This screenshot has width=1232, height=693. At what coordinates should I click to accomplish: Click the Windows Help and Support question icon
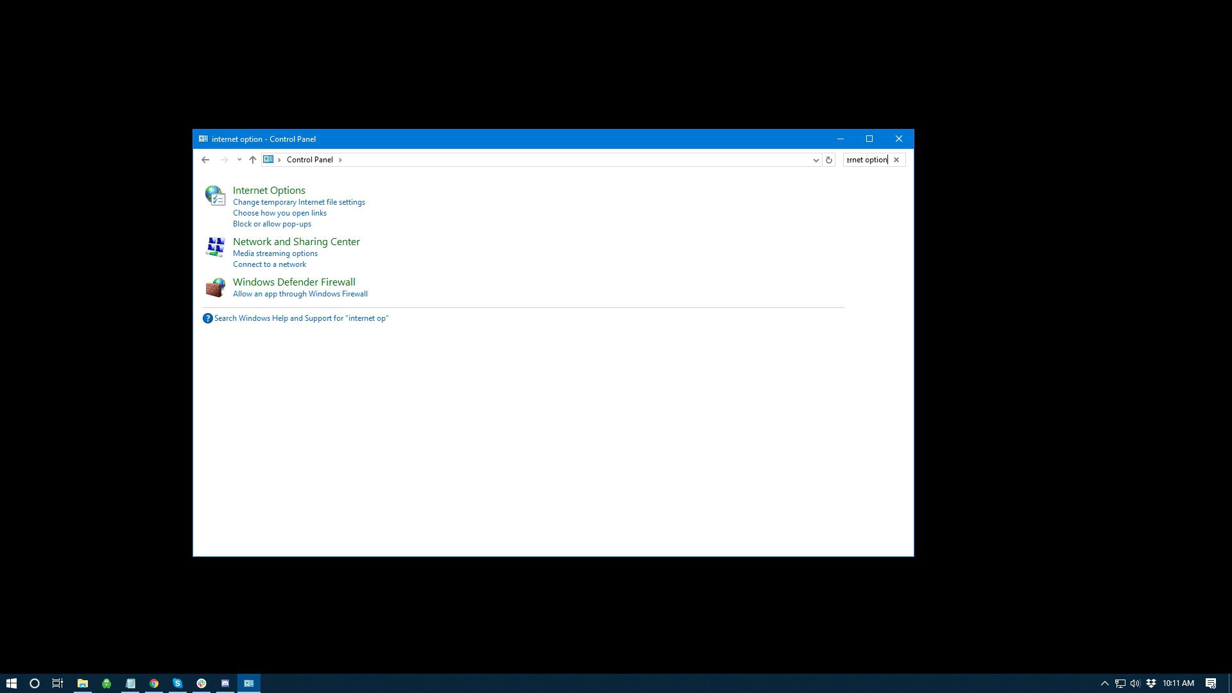click(x=207, y=318)
